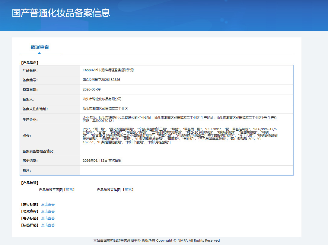Select the 生产企业 value text

[180, 119]
